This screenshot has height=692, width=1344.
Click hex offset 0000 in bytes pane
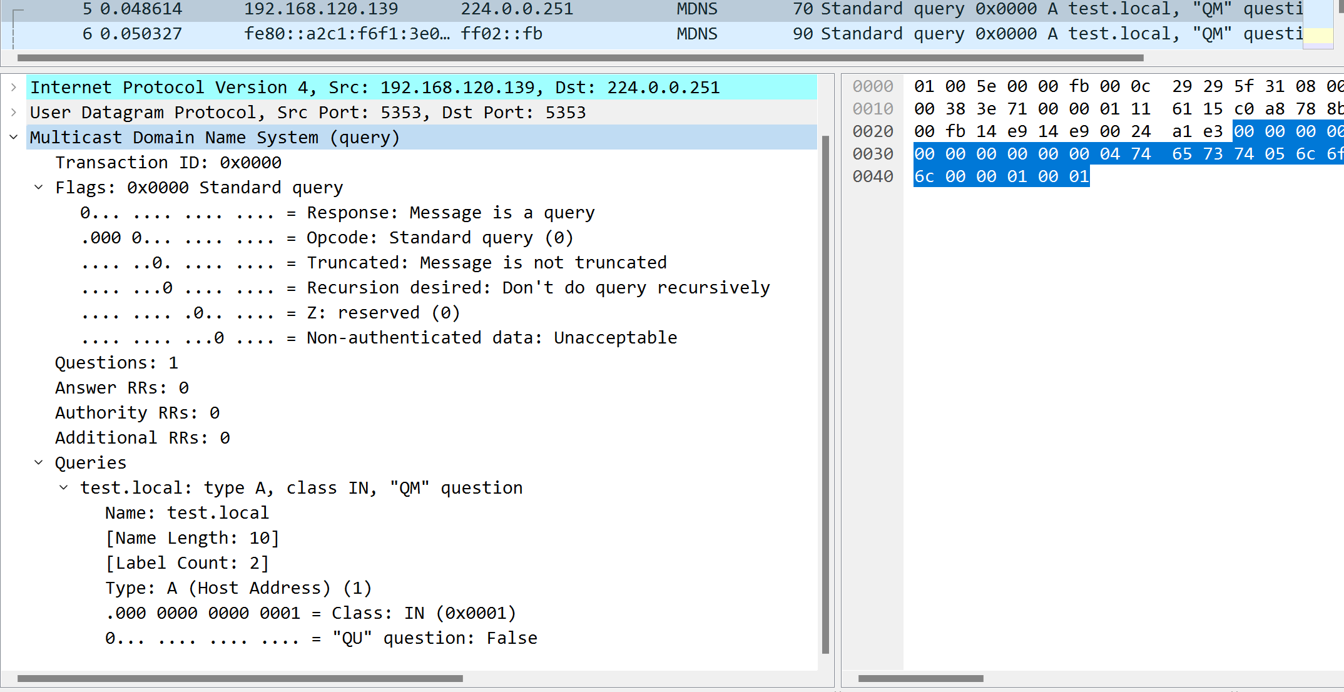pyautogui.click(x=873, y=86)
